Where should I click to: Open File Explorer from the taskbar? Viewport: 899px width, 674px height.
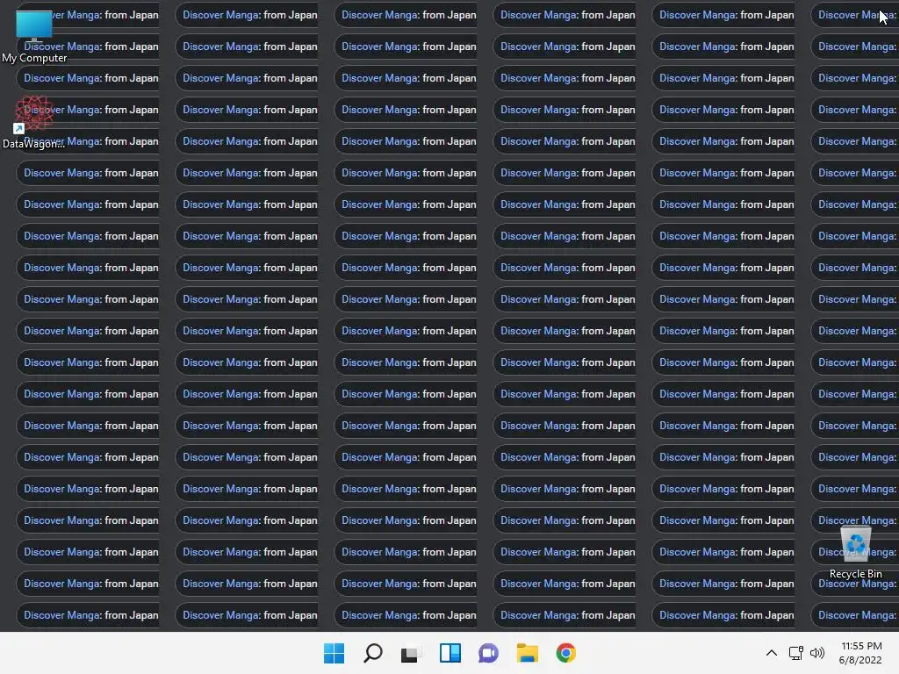(527, 653)
